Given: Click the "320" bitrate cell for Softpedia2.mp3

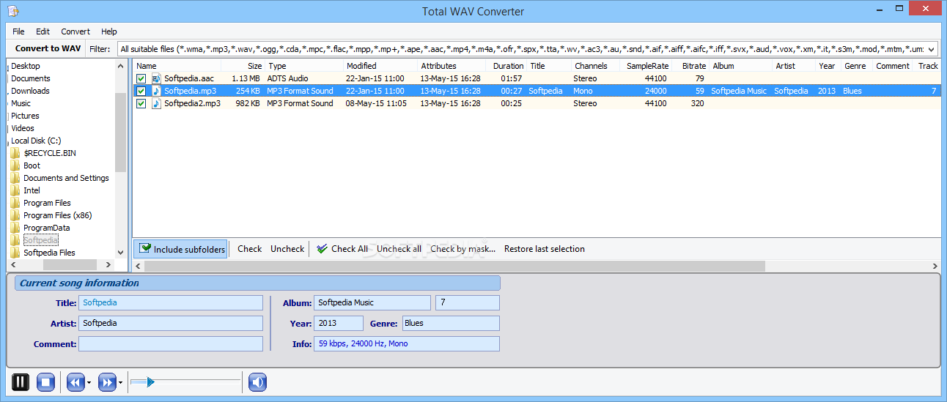Looking at the screenshot, I should (x=696, y=103).
